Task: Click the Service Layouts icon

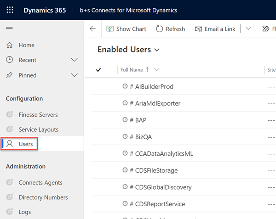Action: click(9, 129)
